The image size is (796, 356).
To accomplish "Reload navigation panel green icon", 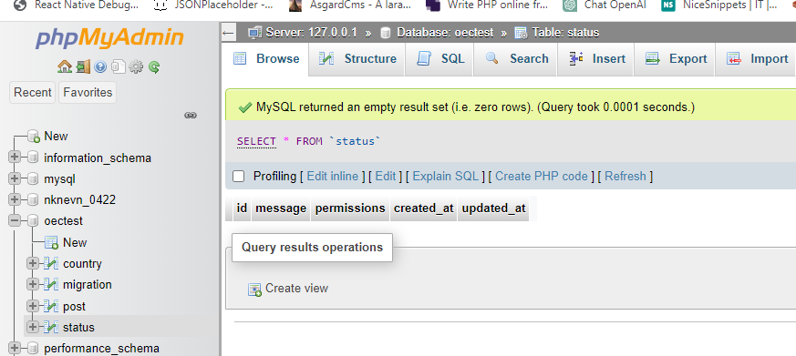I will point(154,66).
